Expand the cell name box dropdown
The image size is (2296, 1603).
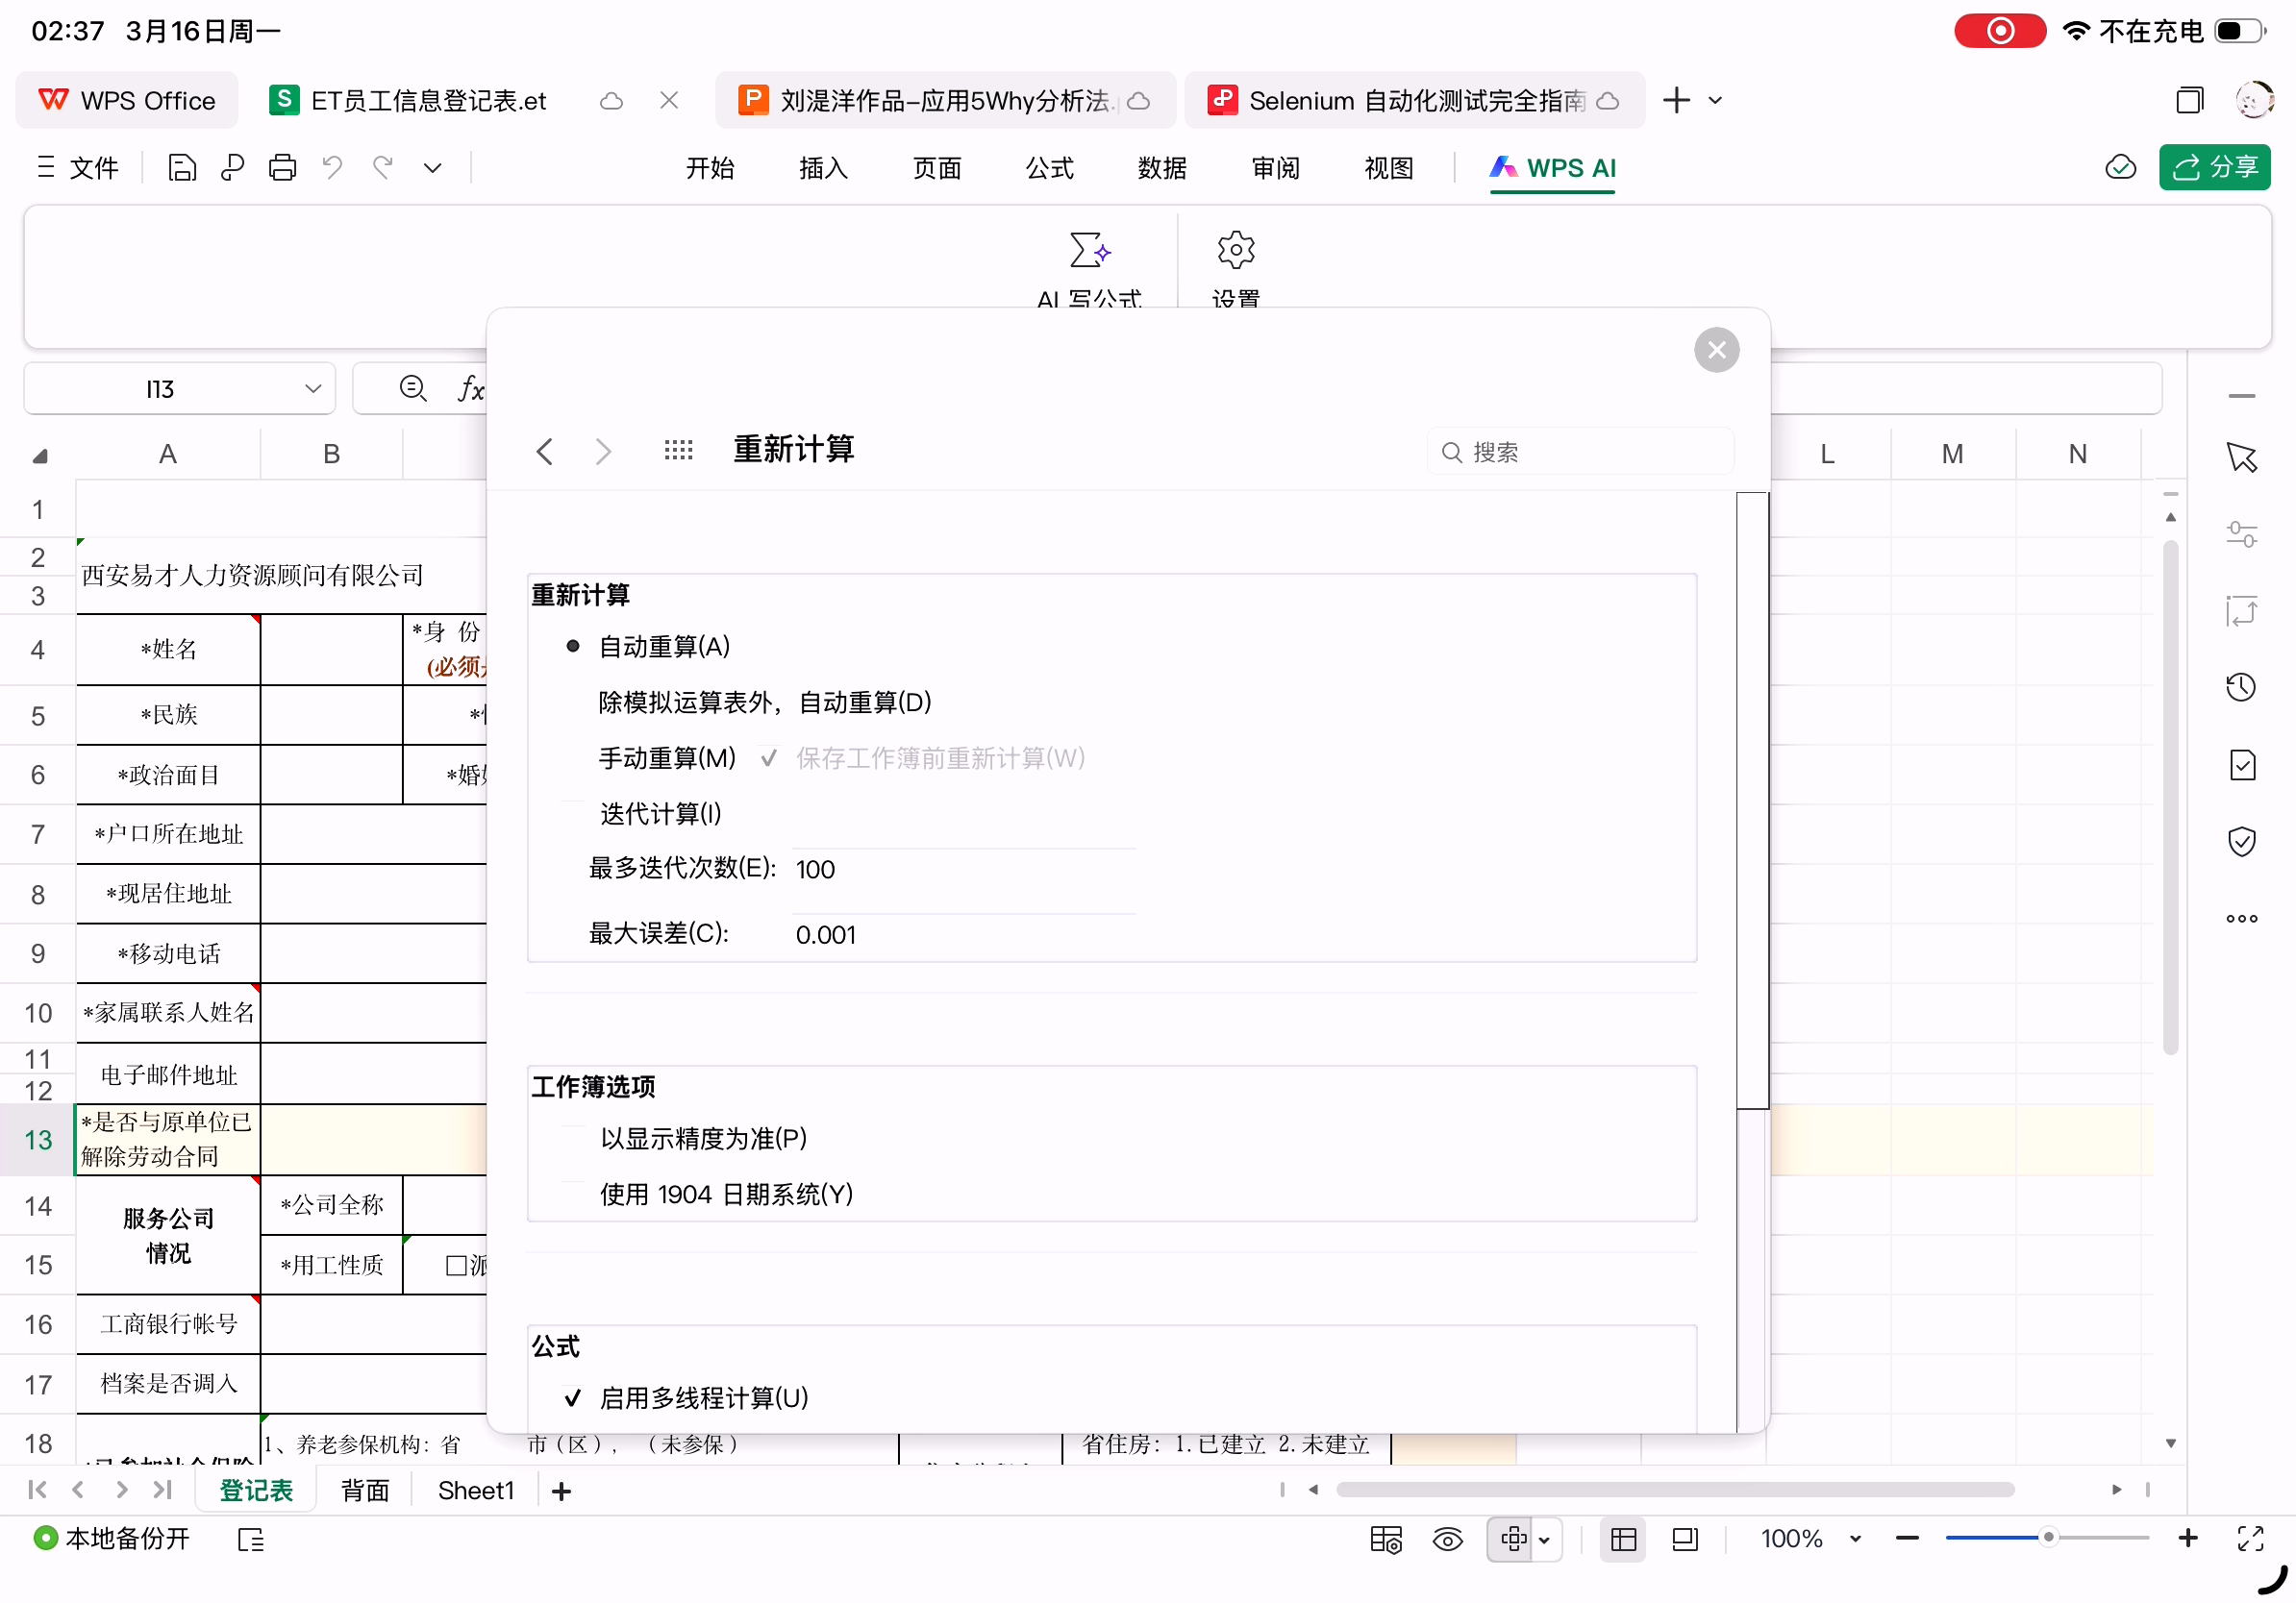(313, 389)
